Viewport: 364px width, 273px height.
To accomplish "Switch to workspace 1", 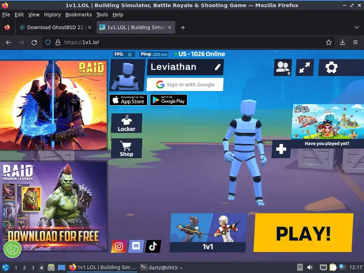I will coord(16,268).
